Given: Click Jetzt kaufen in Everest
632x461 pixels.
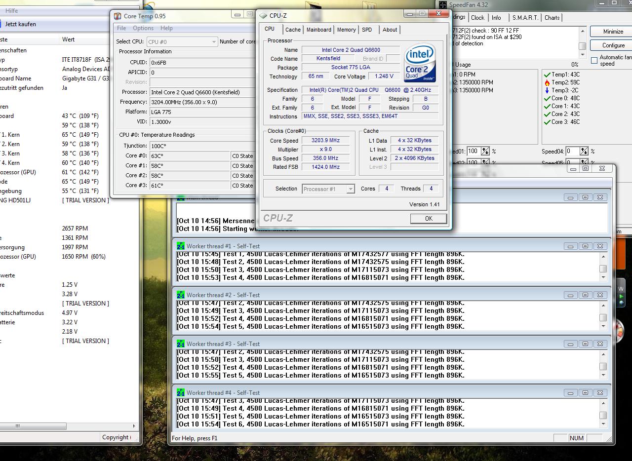Looking at the screenshot, I should pos(20,24).
